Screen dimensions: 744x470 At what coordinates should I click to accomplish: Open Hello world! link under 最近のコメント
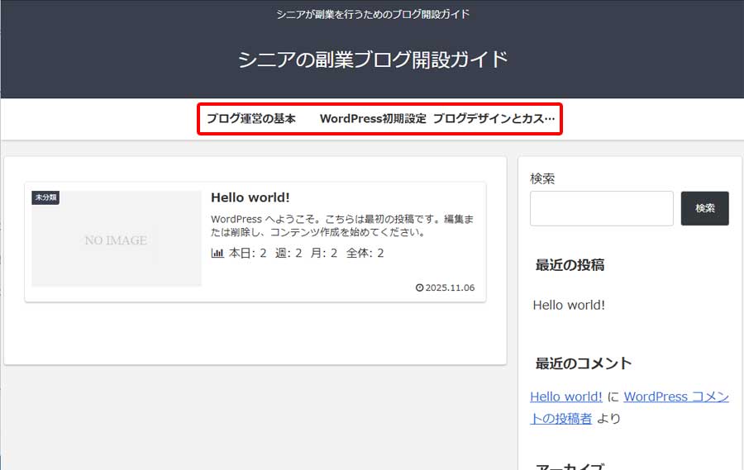pos(565,396)
